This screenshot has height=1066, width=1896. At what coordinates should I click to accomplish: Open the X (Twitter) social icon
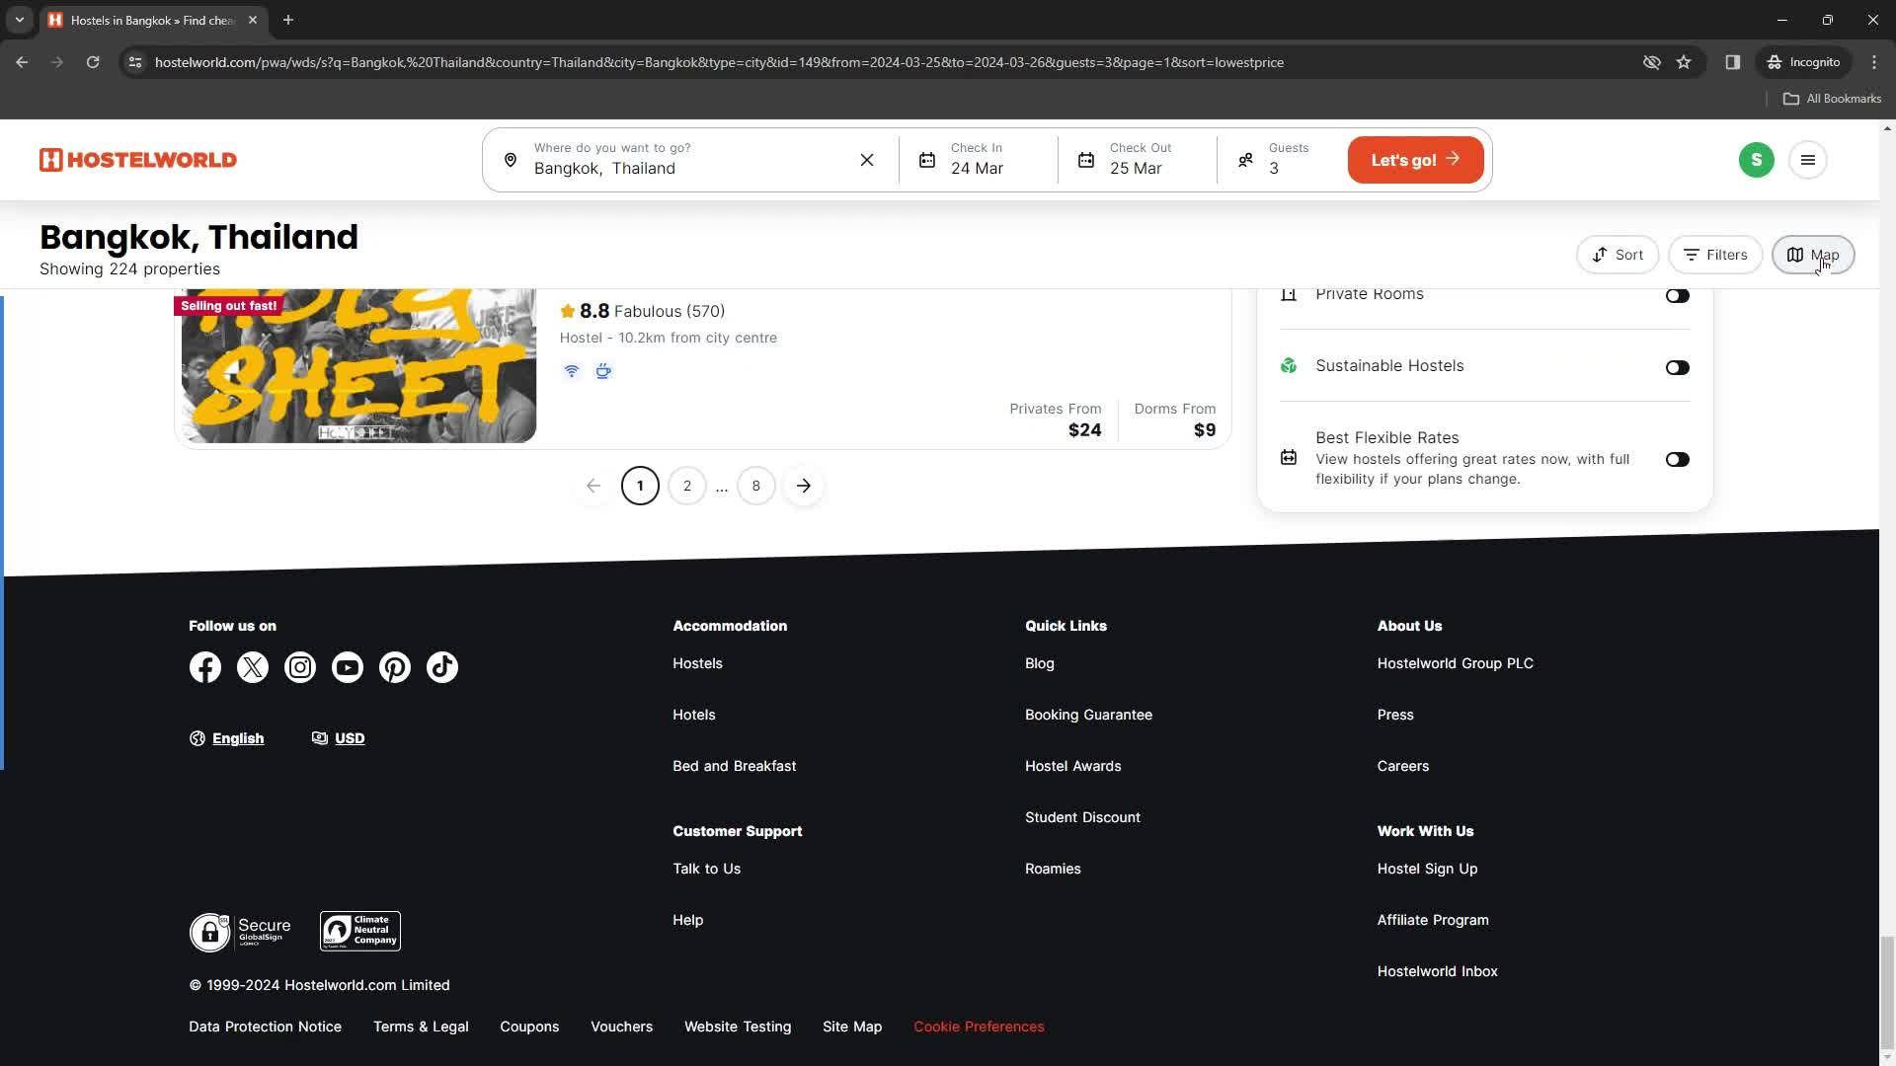(253, 667)
